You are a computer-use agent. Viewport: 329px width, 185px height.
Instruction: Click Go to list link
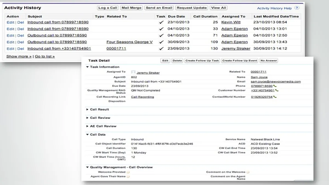45,56
